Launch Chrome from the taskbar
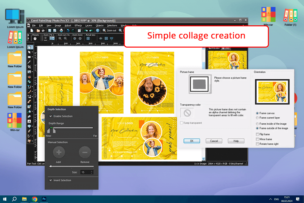 click(x=35, y=199)
